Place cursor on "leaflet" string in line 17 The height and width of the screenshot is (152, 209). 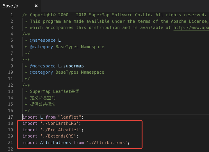[69, 117]
